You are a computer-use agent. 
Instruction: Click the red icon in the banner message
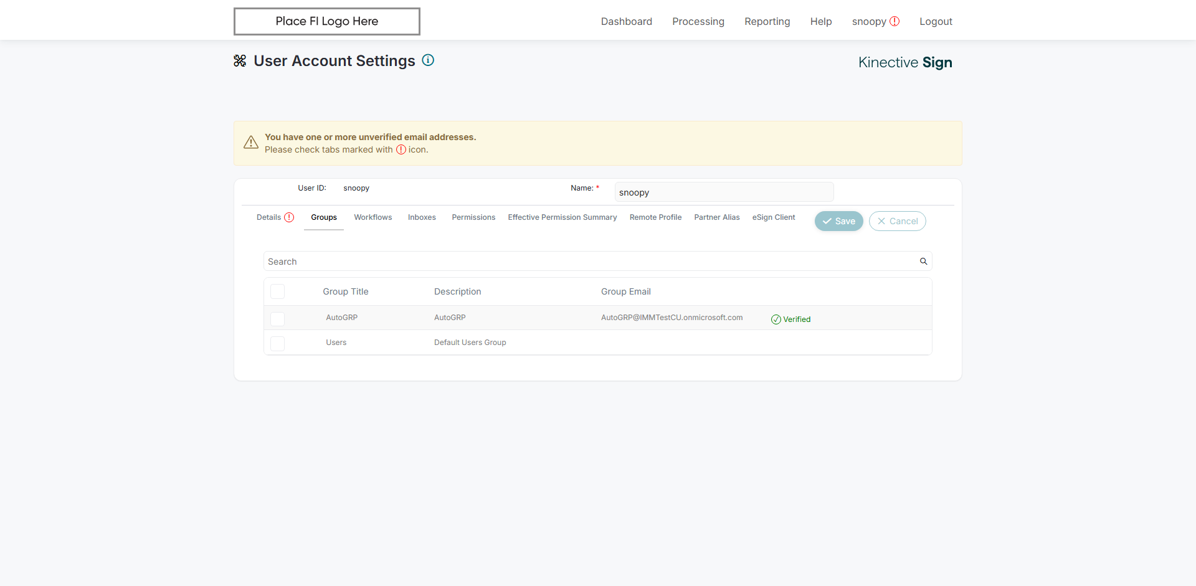pos(401,149)
